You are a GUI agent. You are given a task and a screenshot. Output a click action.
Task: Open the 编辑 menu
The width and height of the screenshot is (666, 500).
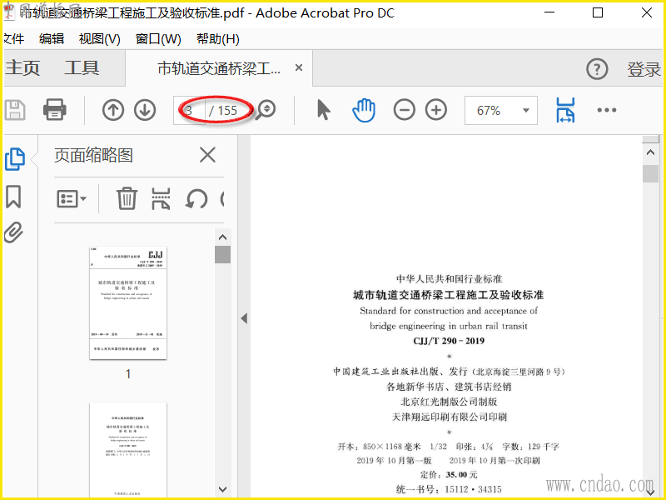point(52,39)
